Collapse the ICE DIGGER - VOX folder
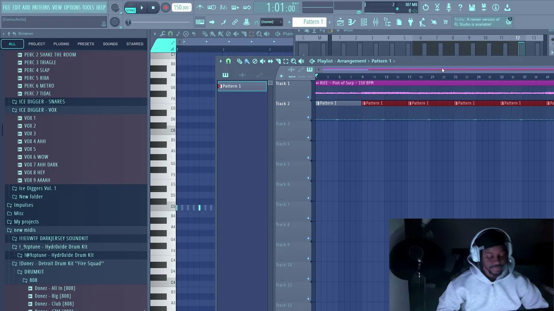This screenshot has height=311, width=554. pyautogui.click(x=38, y=110)
